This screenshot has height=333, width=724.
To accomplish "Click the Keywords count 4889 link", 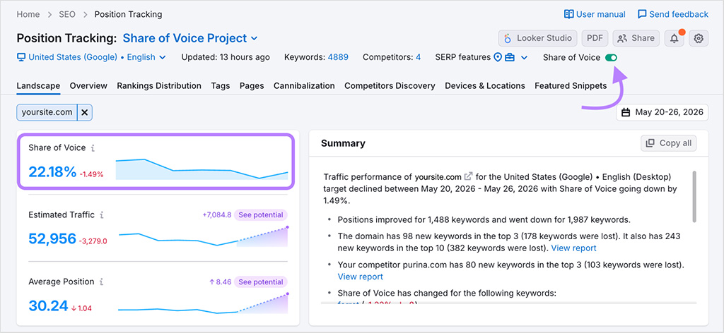I will (x=338, y=58).
